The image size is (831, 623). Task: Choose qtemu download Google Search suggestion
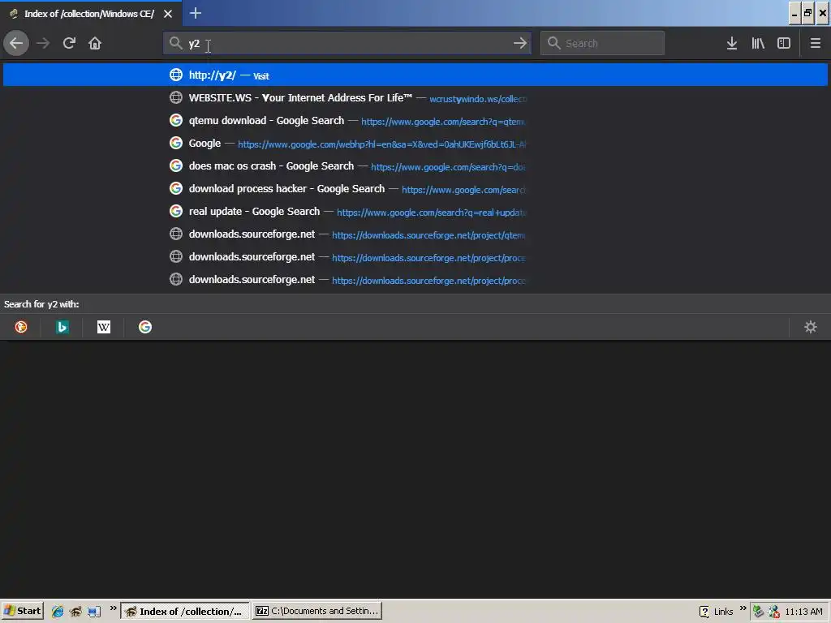tap(415, 120)
